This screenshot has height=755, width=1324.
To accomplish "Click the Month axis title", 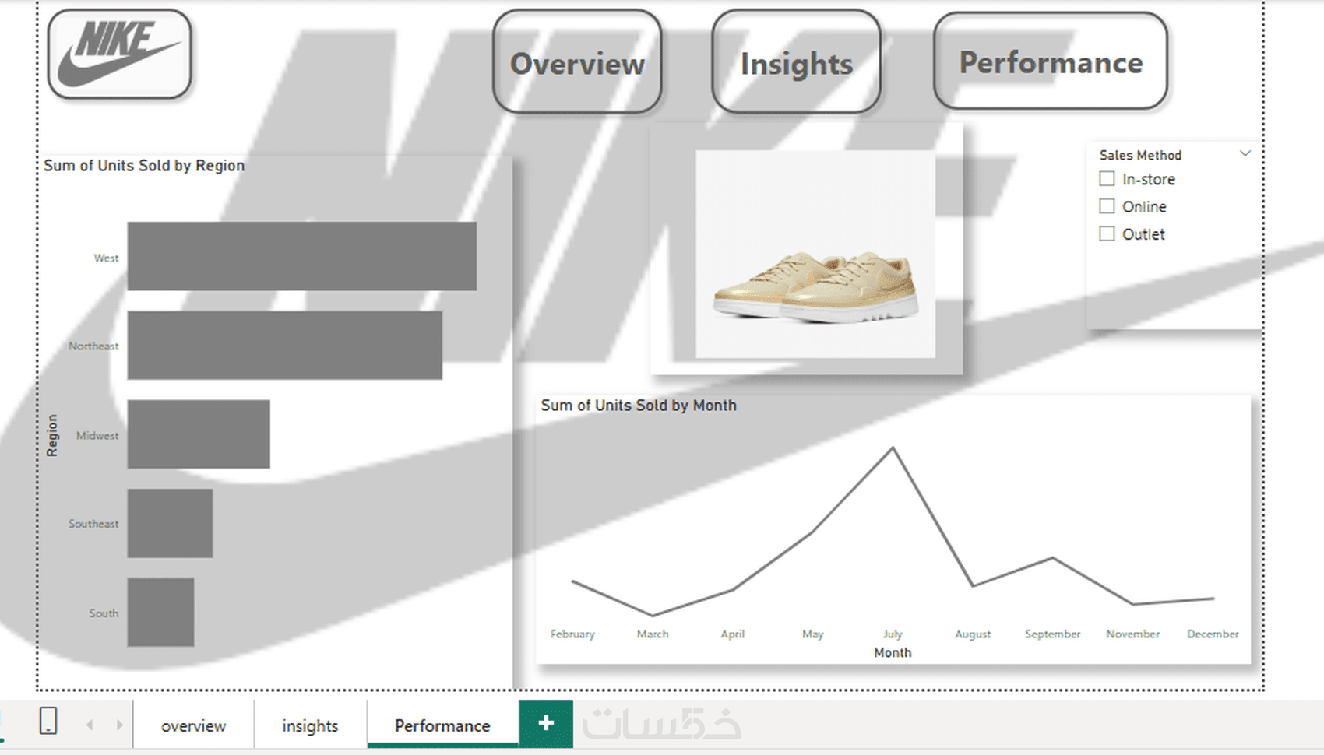I will tap(893, 652).
